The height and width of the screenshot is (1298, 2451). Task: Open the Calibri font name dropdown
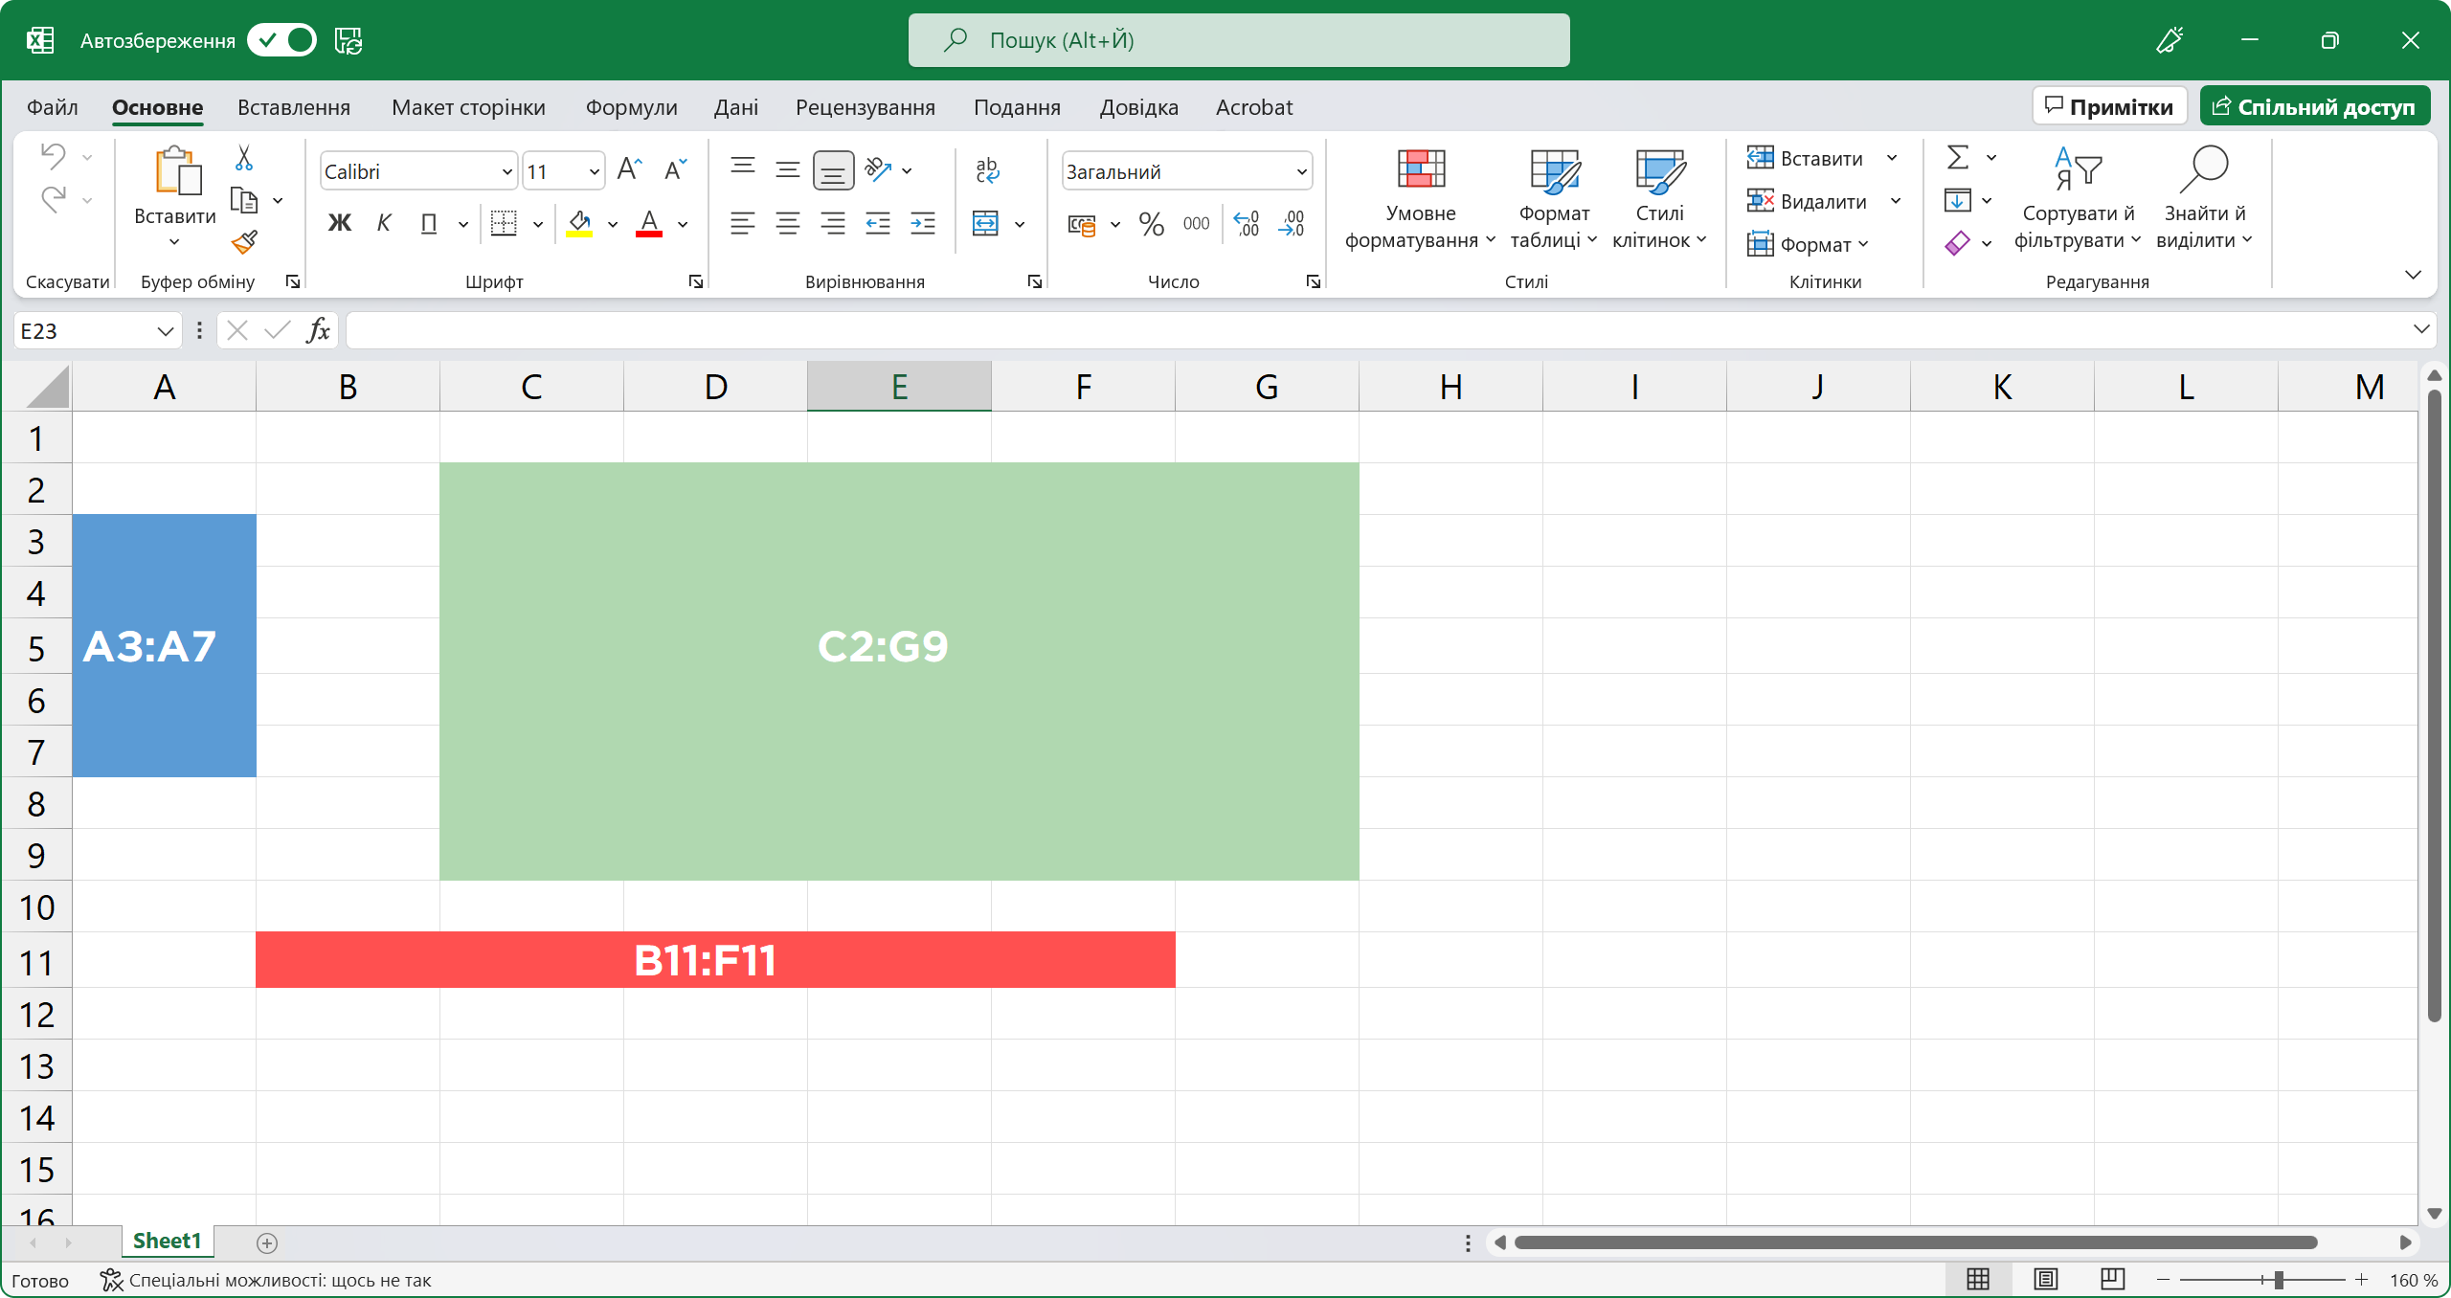pyautogui.click(x=506, y=172)
